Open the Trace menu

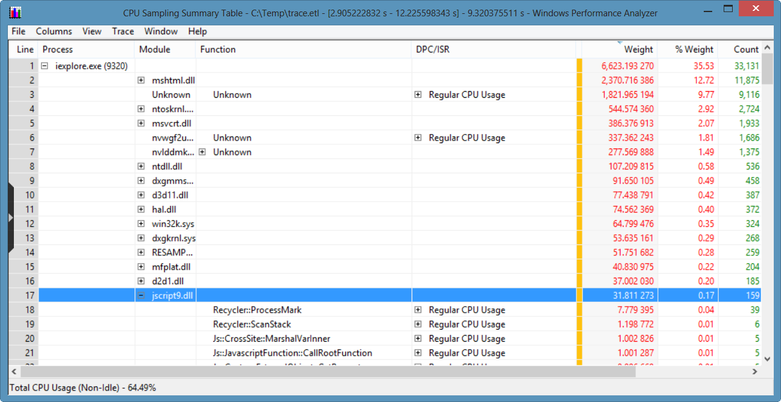click(x=123, y=31)
